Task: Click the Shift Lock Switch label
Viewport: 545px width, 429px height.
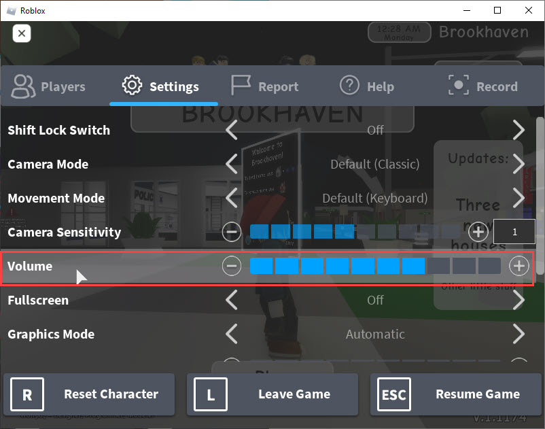Action: [x=58, y=130]
